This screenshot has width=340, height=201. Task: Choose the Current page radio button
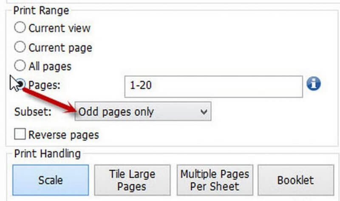(20, 47)
